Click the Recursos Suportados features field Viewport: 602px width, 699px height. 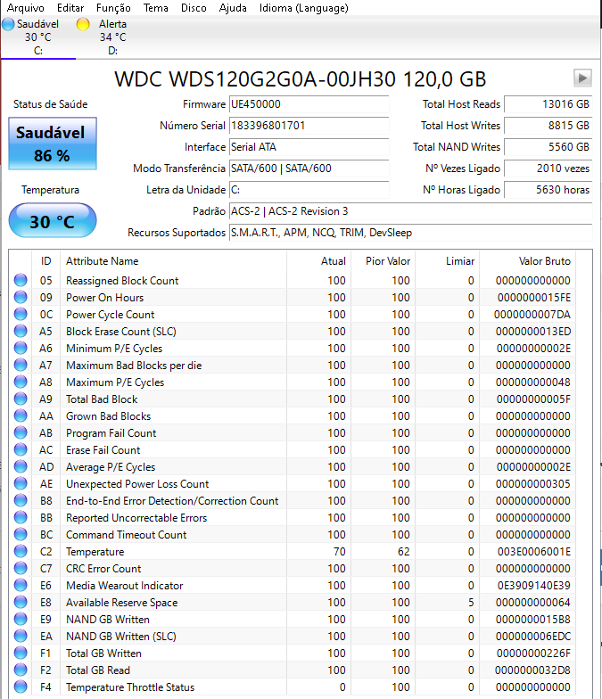pos(410,233)
